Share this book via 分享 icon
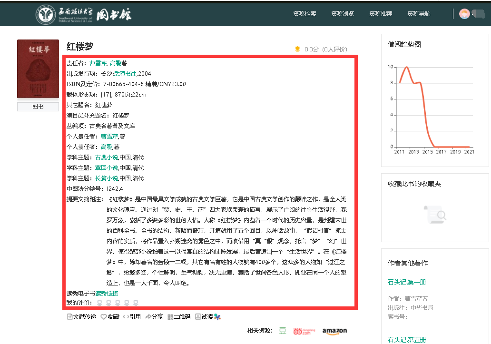 (148, 317)
